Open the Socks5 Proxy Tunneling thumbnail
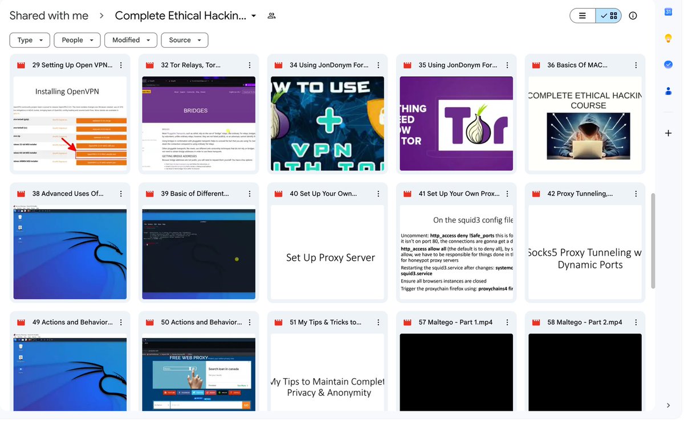The width and height of the screenshot is (684, 421). tap(585, 252)
